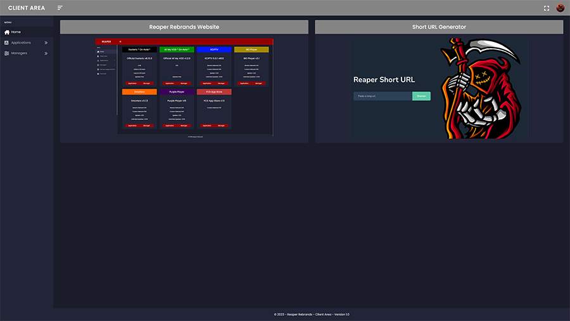
Task: Select the Managers menu label
Action: pos(19,53)
